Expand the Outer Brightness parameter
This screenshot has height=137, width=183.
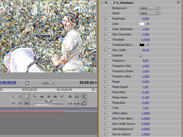(105, 29)
